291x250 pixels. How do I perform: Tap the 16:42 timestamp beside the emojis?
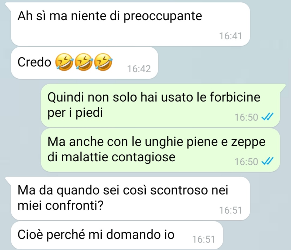(x=139, y=69)
